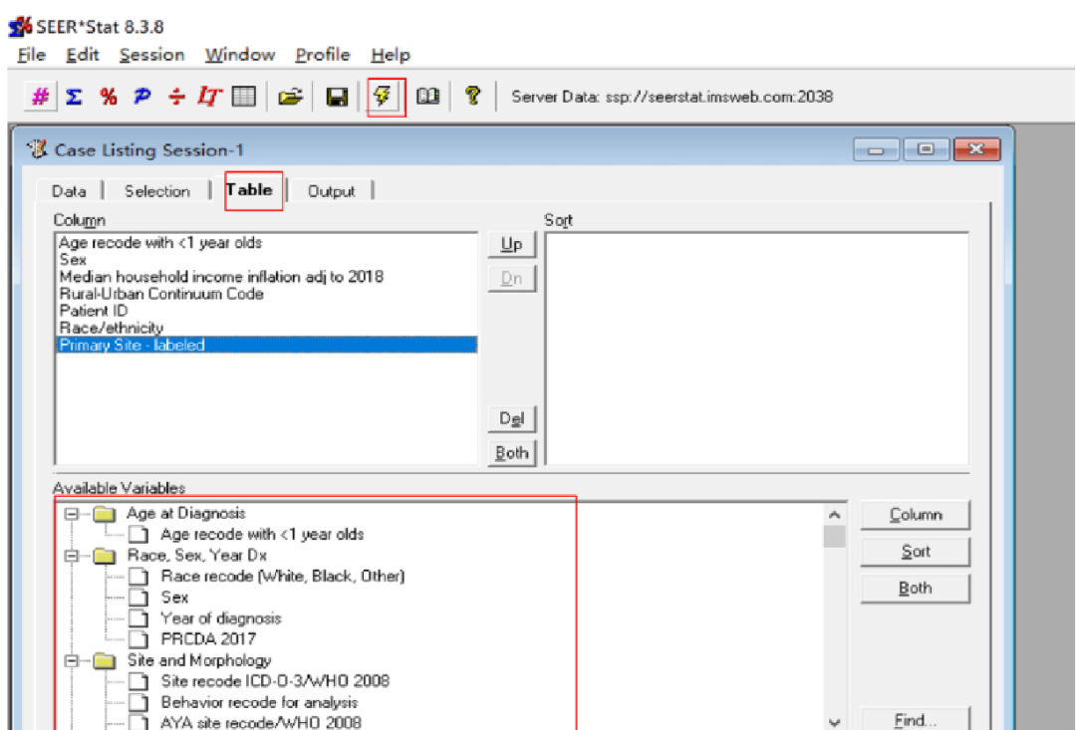
Task: Click the Del button
Action: click(511, 419)
